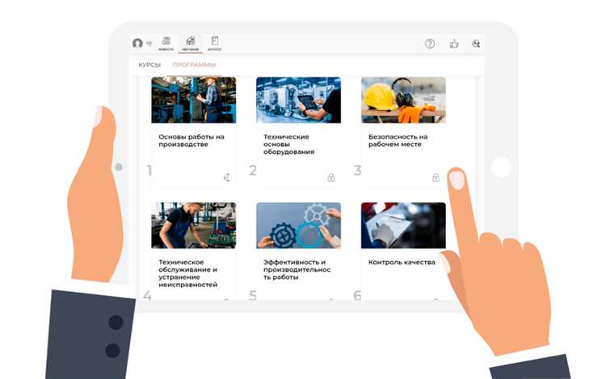Click the hard hat safety thumbnail
The image size is (606, 379).
403,100
